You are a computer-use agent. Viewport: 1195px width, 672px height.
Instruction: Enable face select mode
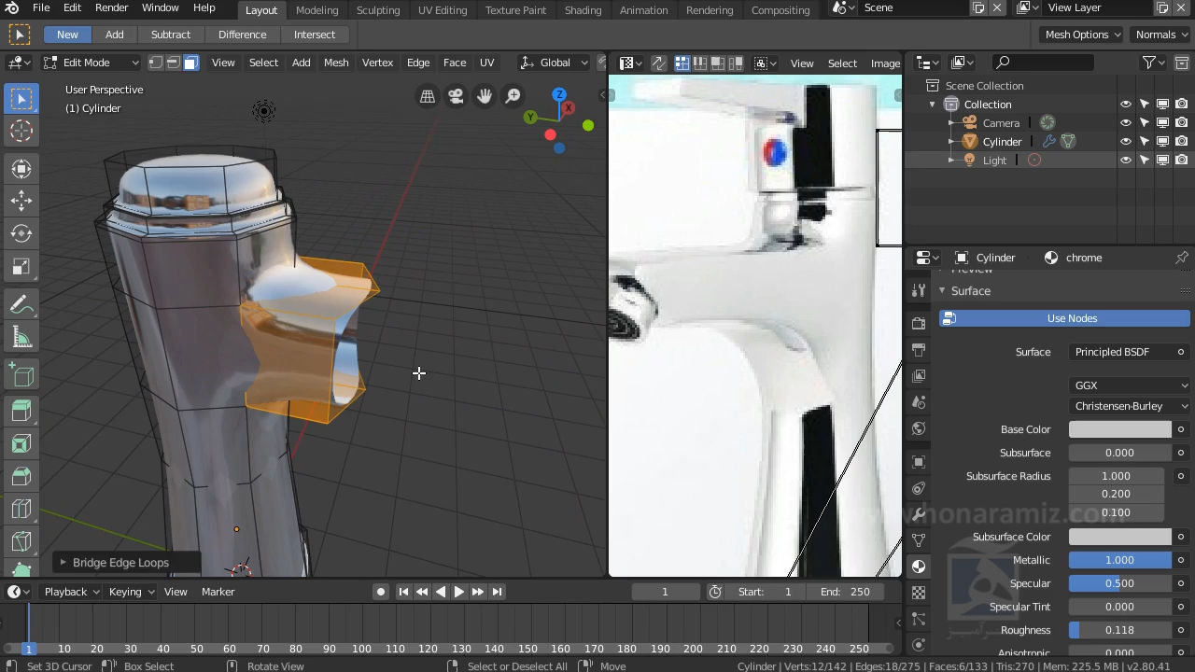(190, 63)
